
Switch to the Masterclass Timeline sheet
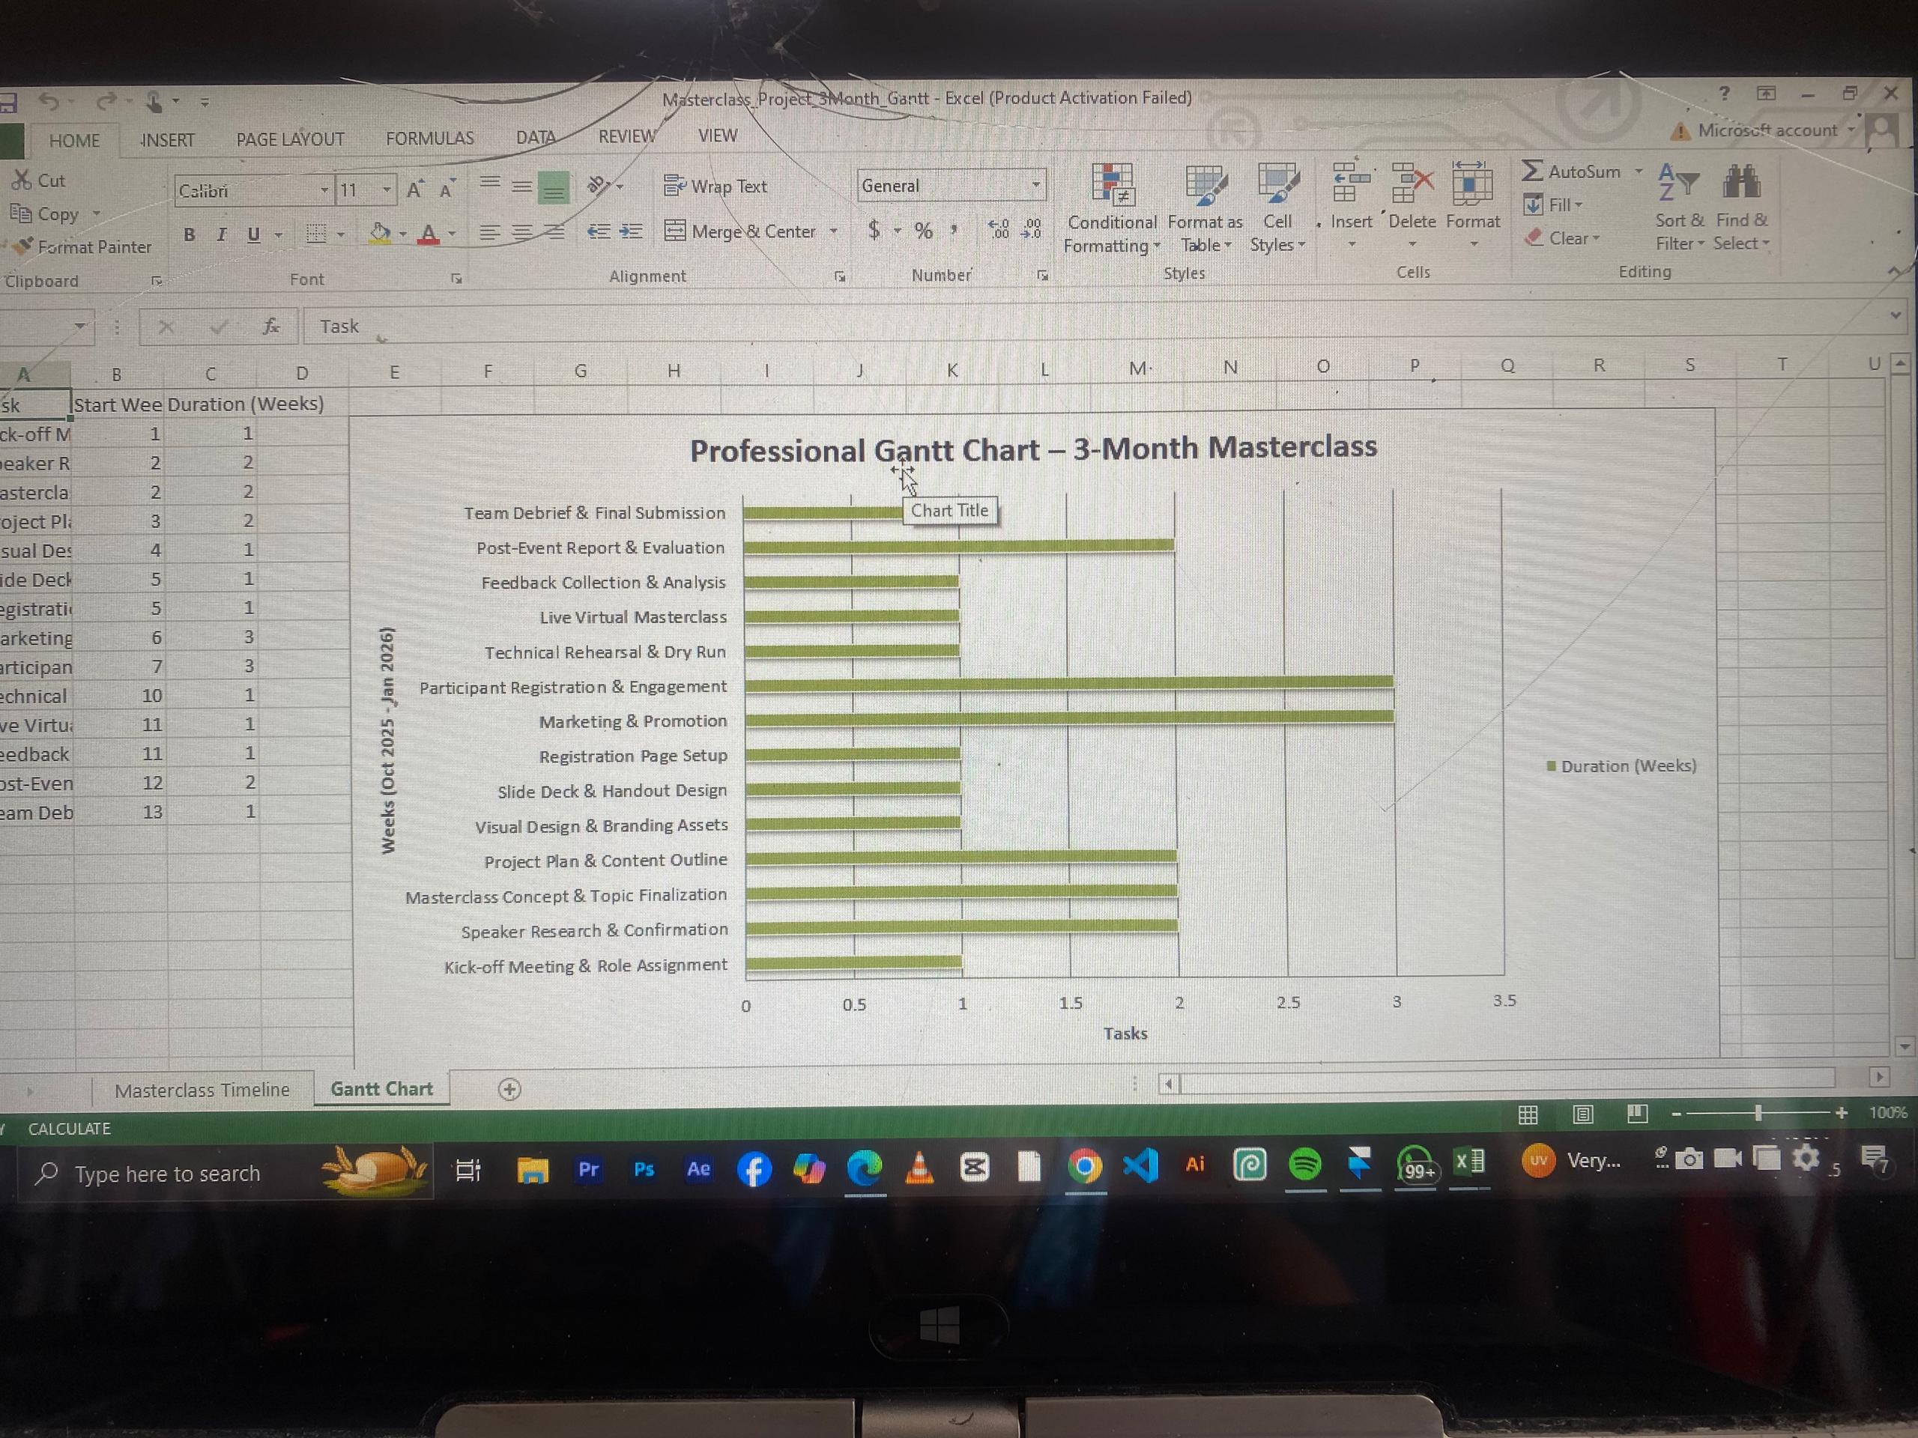coord(202,1090)
